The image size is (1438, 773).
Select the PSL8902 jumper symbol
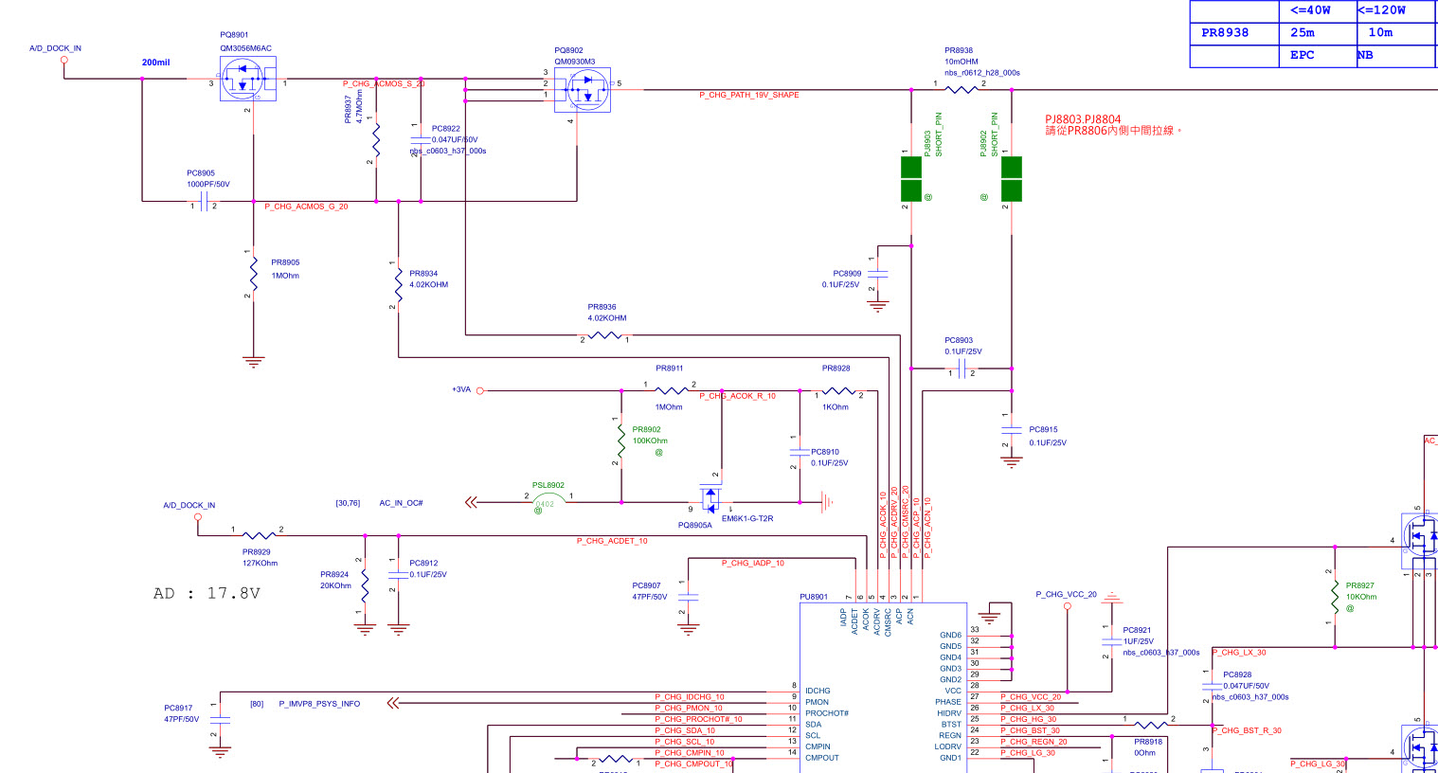[549, 498]
